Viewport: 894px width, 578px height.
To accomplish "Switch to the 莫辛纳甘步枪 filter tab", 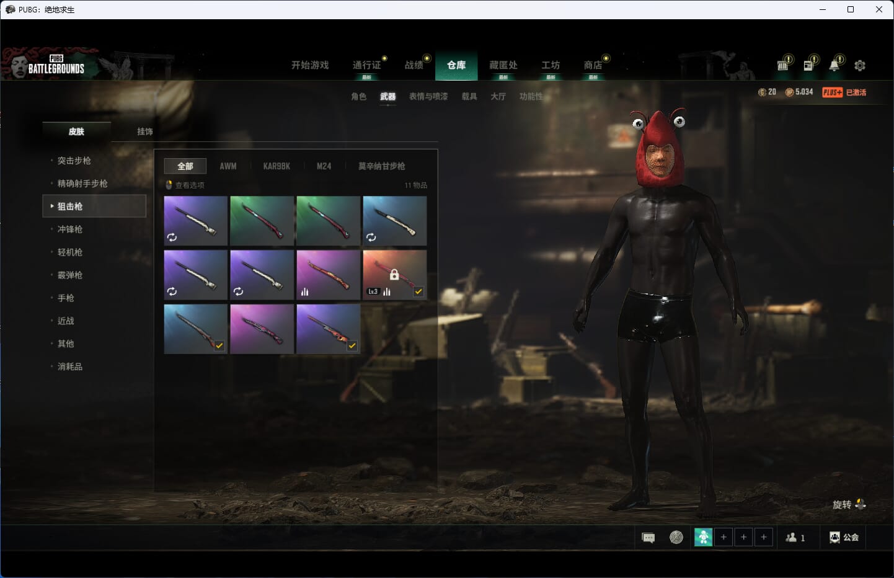I will 382,166.
